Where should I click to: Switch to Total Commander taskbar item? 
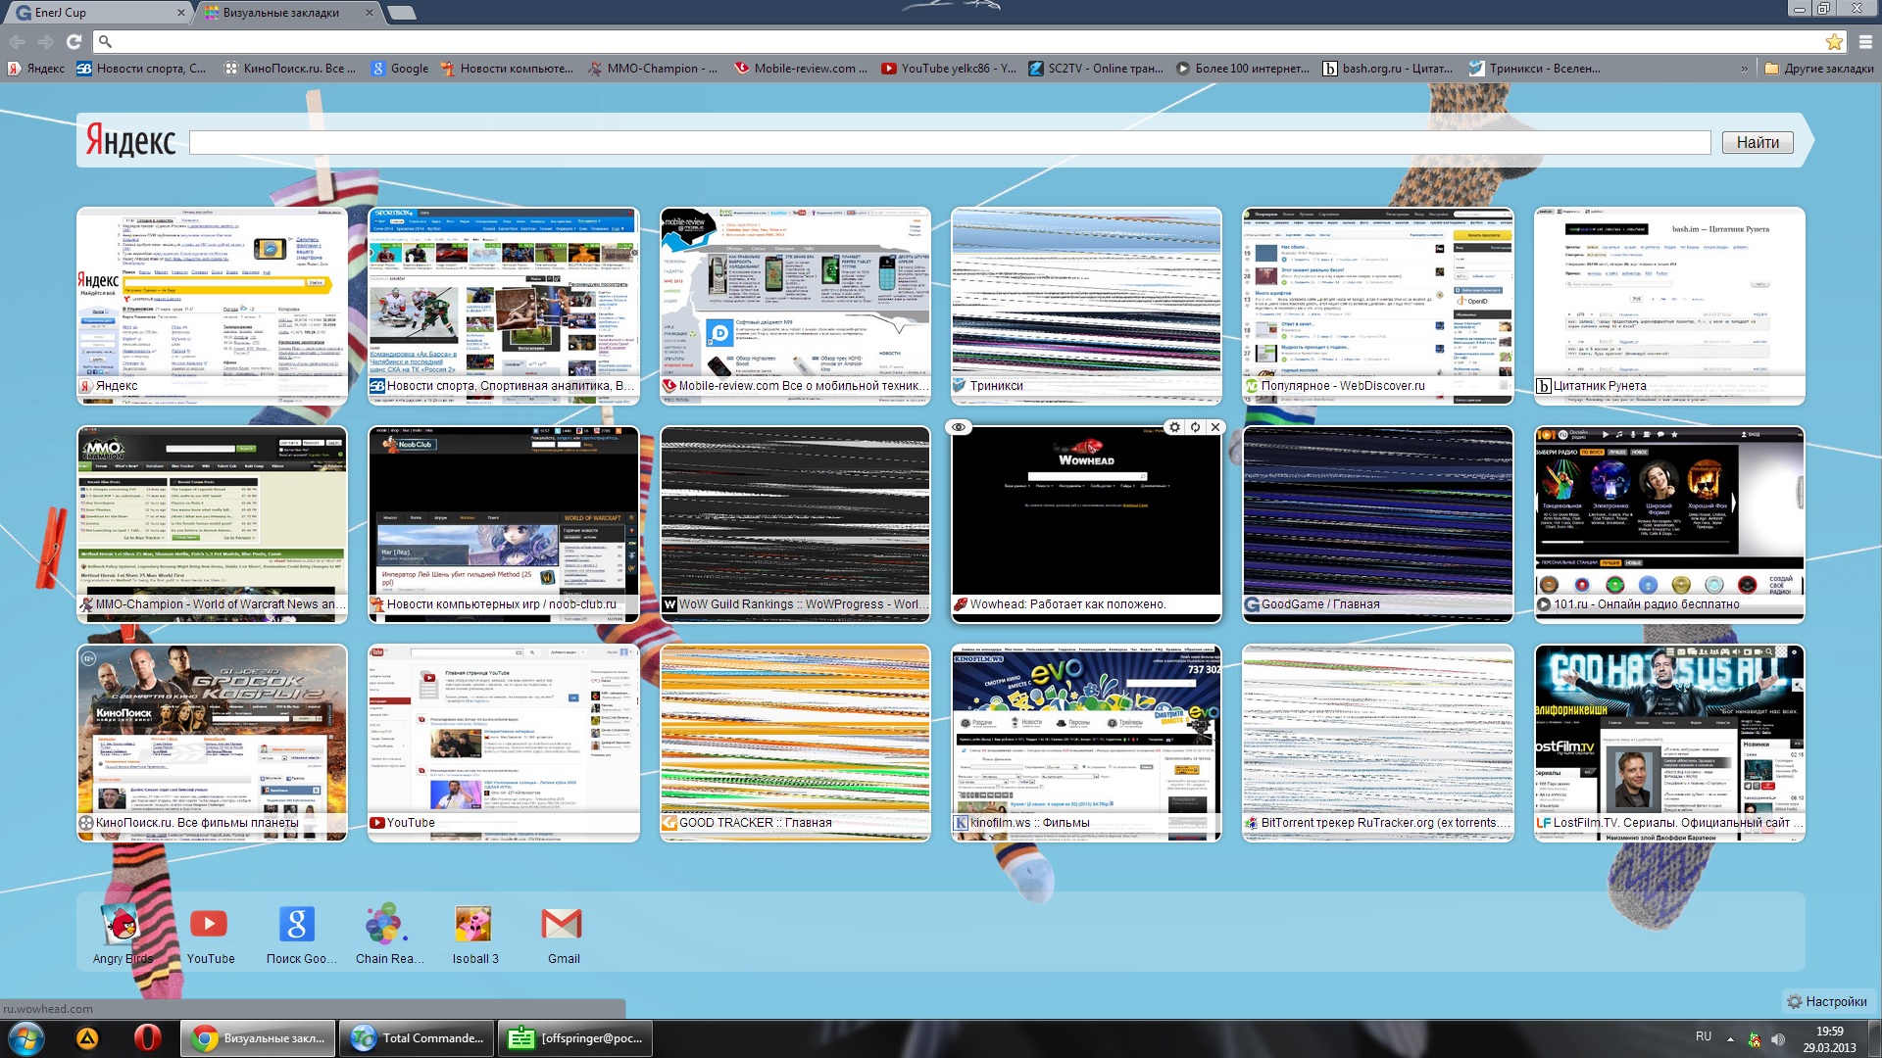(x=416, y=1037)
